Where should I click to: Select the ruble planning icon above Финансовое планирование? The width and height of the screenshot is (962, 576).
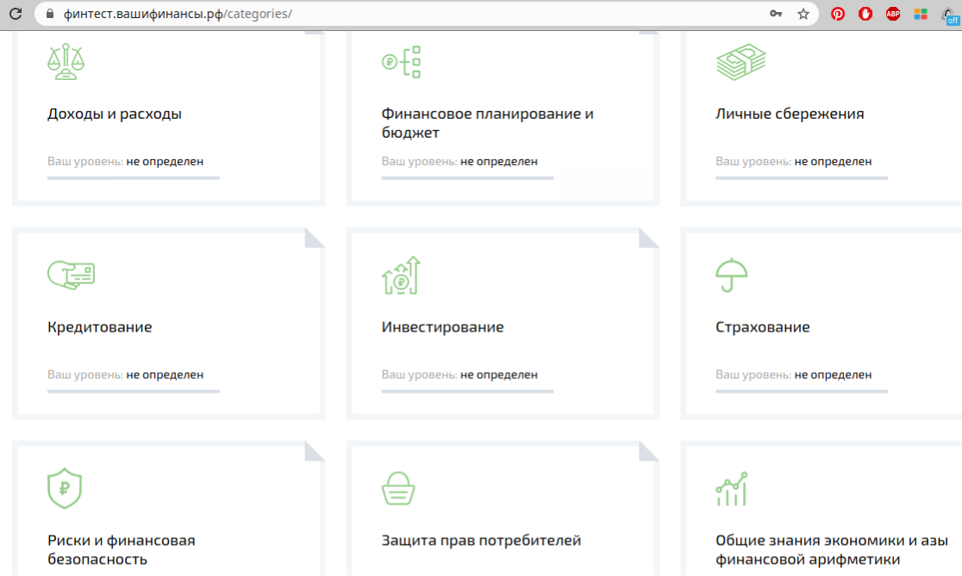click(401, 60)
